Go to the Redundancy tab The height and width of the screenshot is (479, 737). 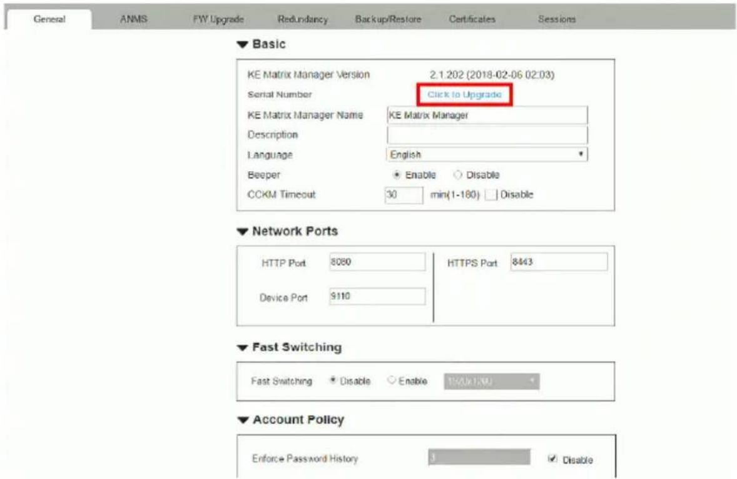click(303, 19)
